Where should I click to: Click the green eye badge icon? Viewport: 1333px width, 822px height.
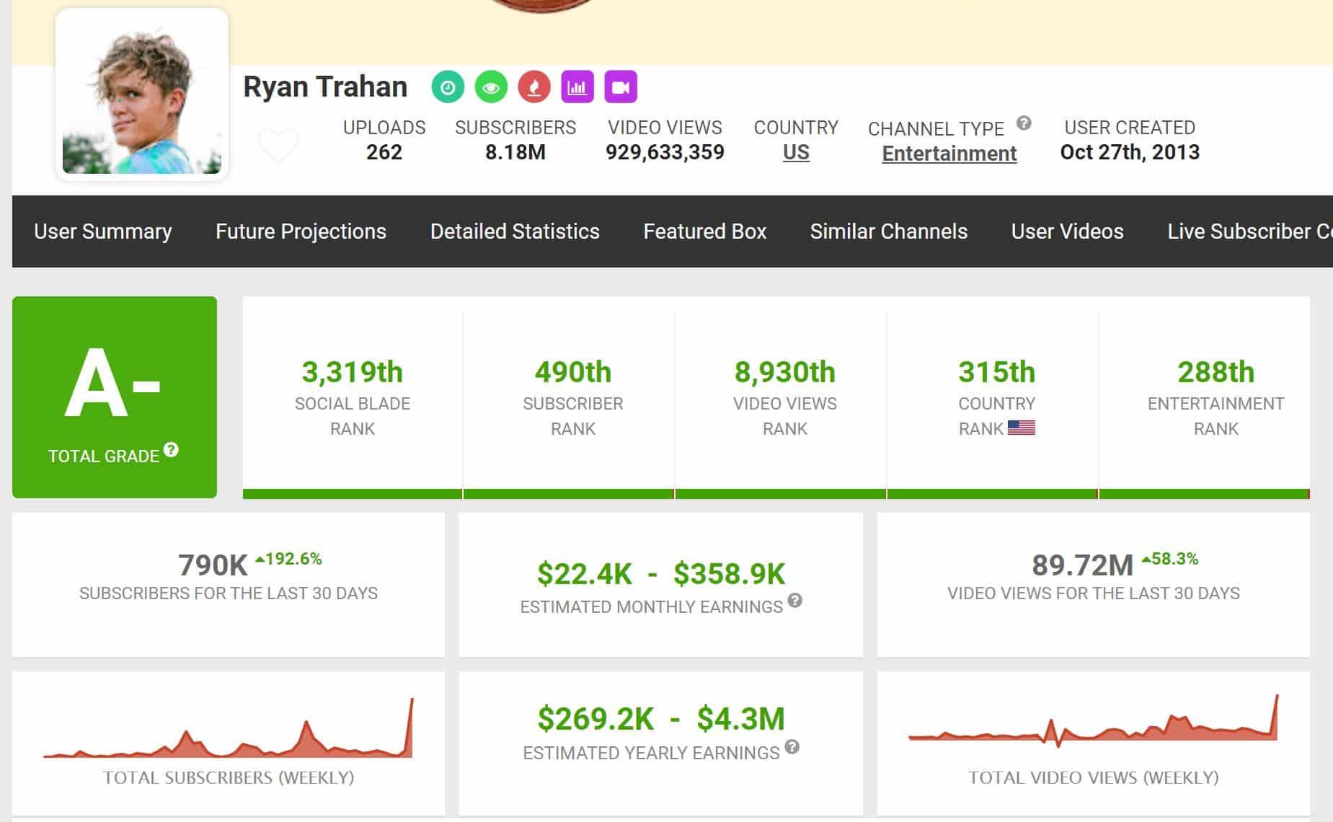coord(491,87)
